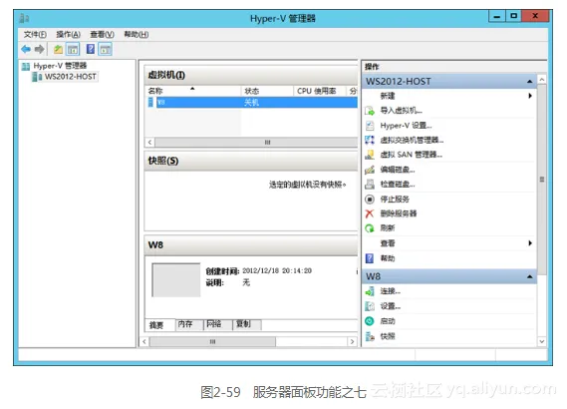Click the Hyper-V app icon in title bar

pos(24,18)
